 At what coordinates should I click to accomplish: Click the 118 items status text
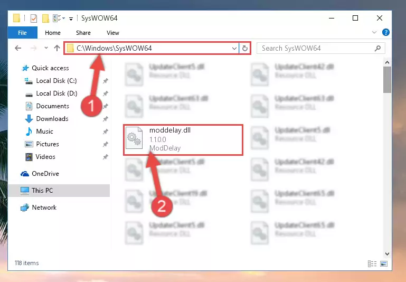click(x=27, y=263)
